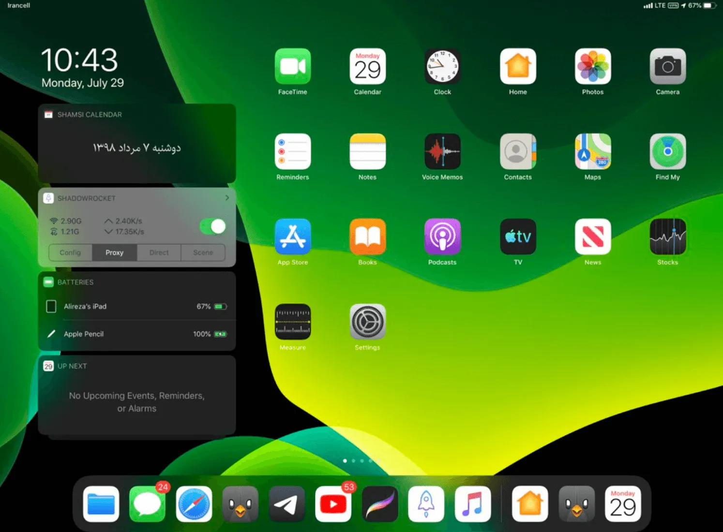The width and height of the screenshot is (723, 532).
Task: Select the Scene tab in Shadowrocket widget
Action: click(203, 252)
